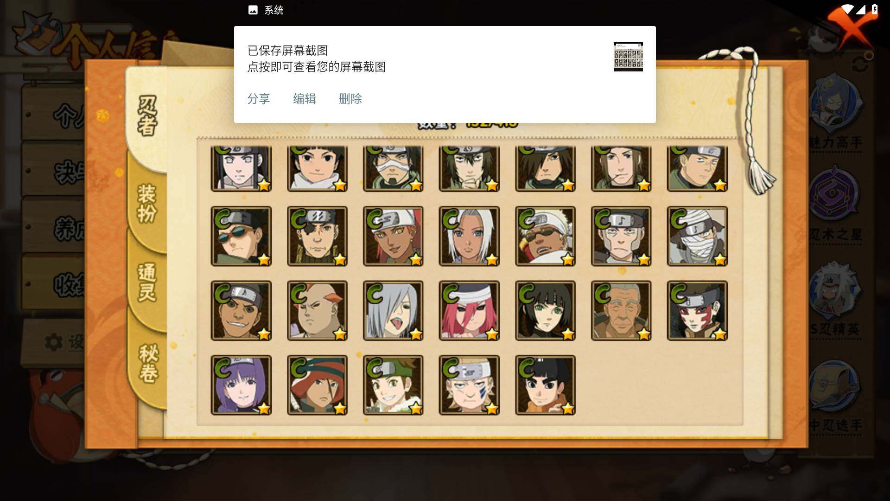890x501 pixels.
Task: Select the purple-haired ninja portrait
Action: pos(241,385)
